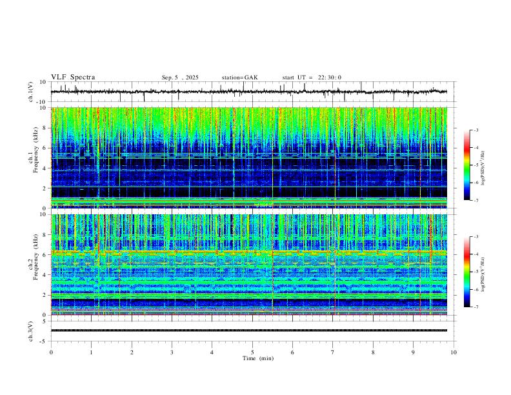Viewport: 511px width, 395px height.
Task: Click the "8" kHz tick label of the ch.2 spectrogram
Action: point(45,235)
